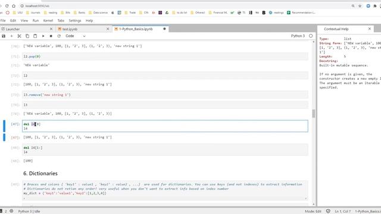Paste cells from the clipboard

[x=35, y=36]
